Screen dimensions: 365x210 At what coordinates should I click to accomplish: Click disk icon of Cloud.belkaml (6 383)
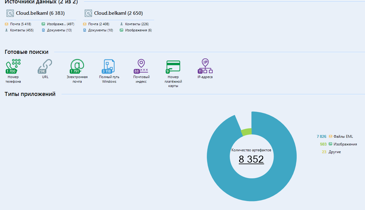10,13
